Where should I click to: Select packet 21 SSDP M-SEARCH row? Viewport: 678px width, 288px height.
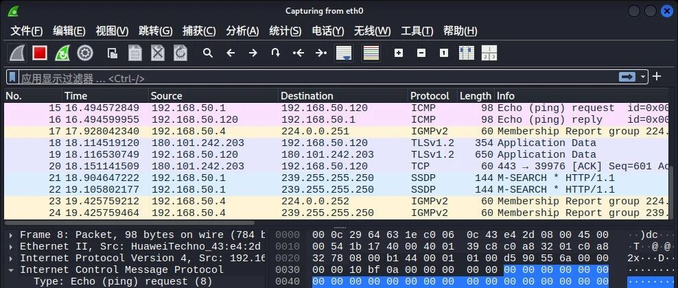click(336, 178)
